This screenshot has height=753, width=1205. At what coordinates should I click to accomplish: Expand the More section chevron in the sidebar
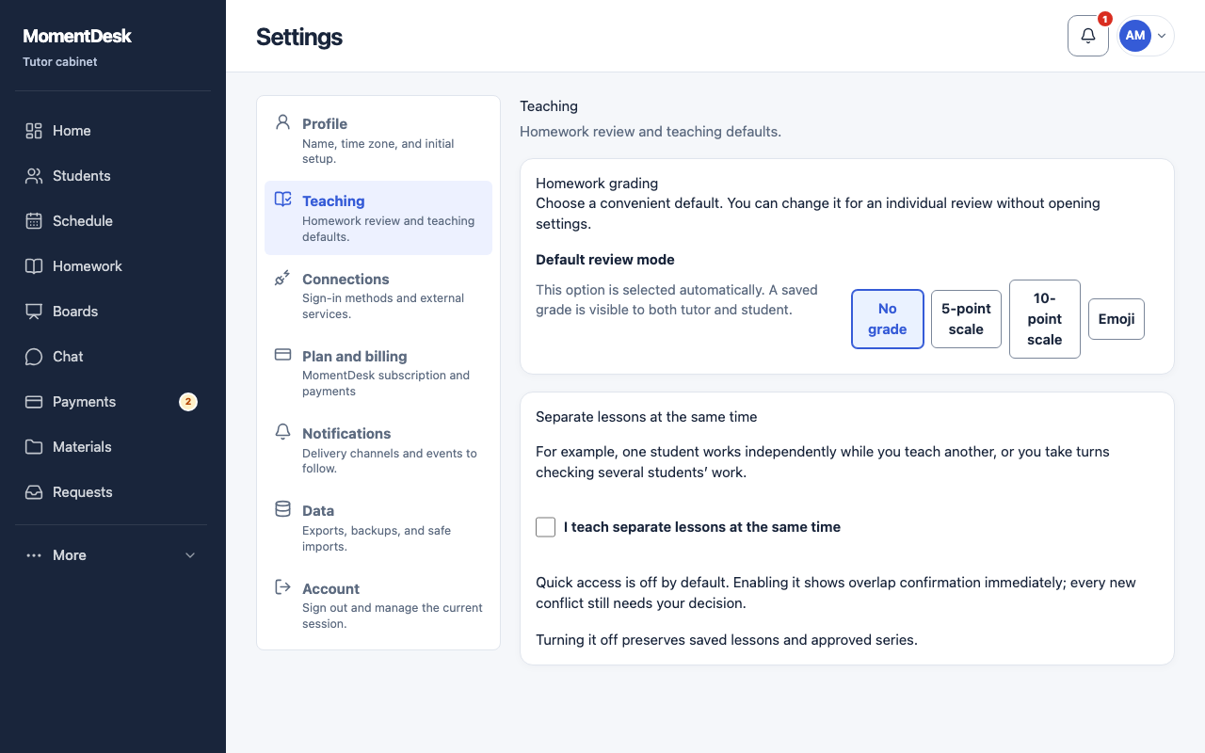(190, 555)
